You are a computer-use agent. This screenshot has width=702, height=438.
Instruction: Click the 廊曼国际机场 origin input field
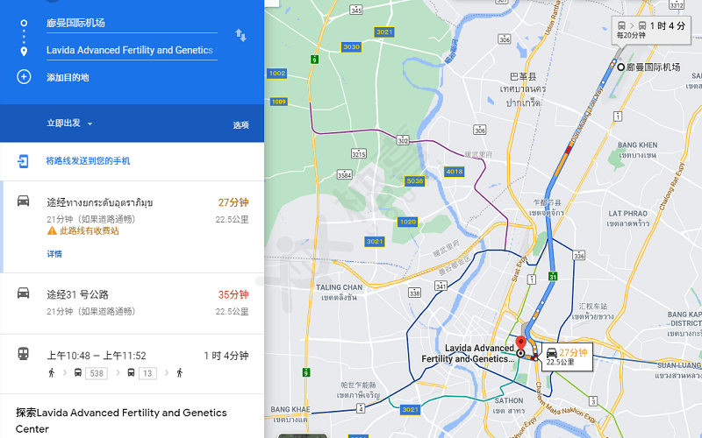[x=132, y=24]
